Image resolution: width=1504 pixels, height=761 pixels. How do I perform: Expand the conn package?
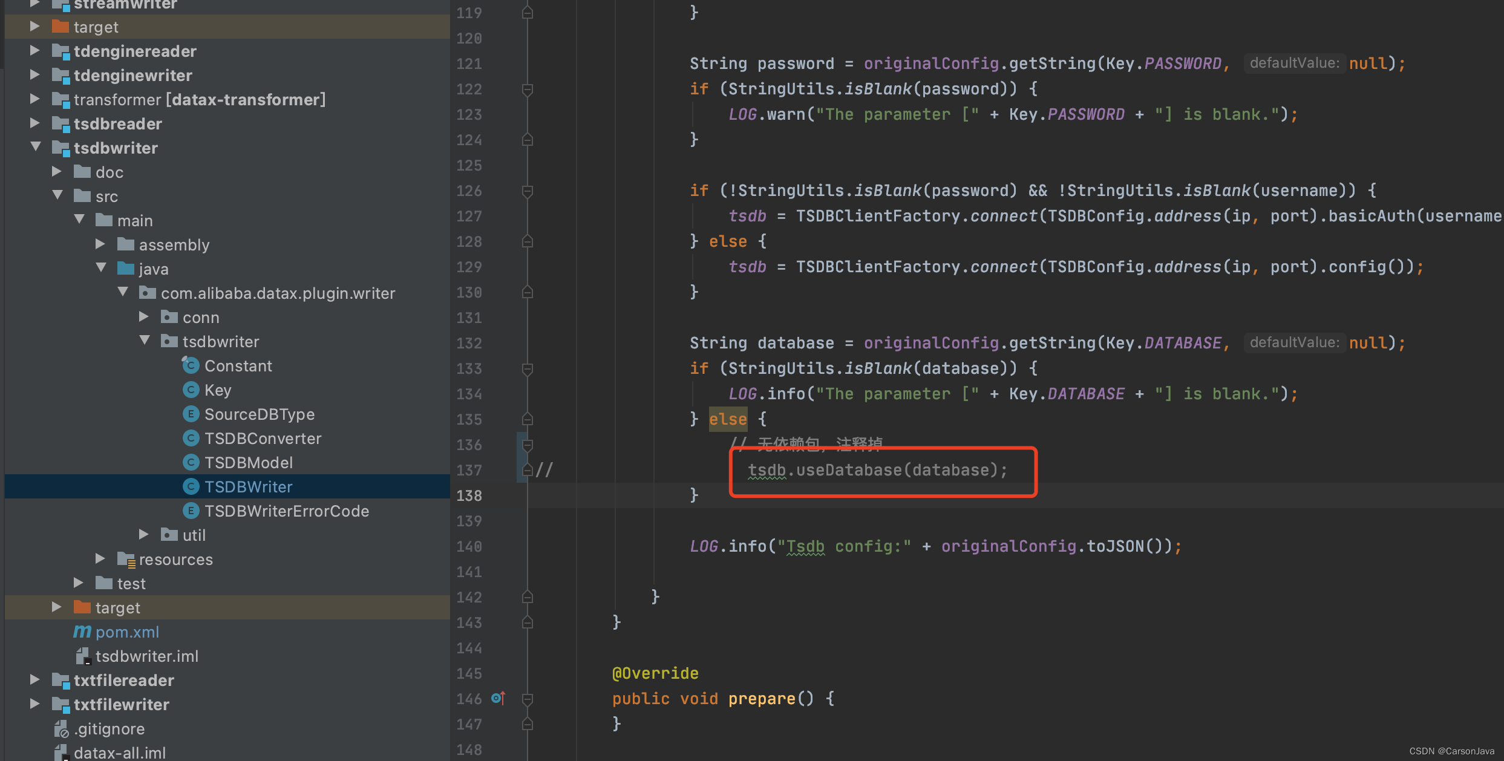click(x=144, y=317)
